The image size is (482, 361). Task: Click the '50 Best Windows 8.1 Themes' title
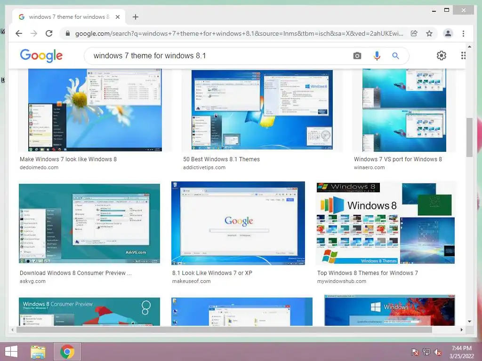(x=221, y=159)
